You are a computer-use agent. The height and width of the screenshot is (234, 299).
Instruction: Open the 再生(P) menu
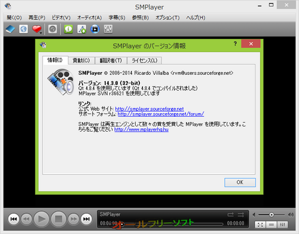coord(37,17)
